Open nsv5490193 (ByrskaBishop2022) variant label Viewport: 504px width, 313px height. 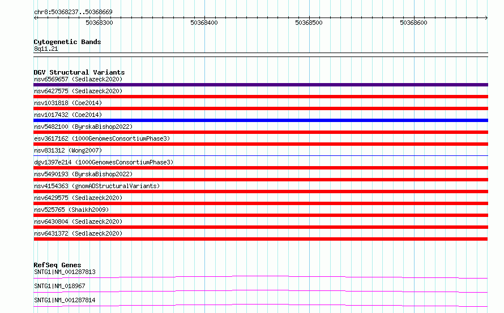coord(83,174)
